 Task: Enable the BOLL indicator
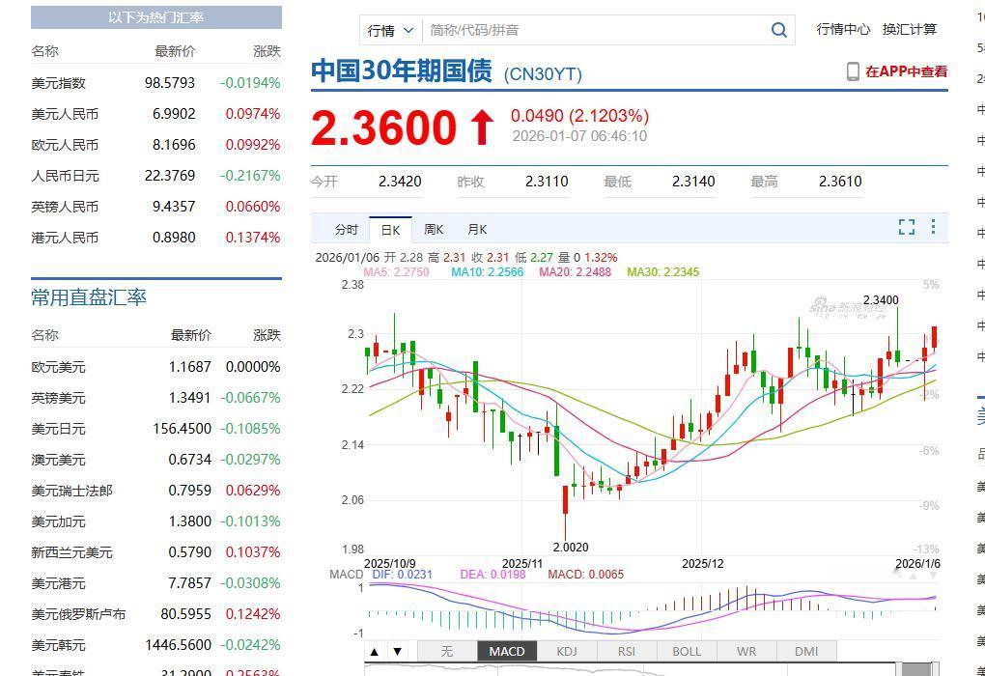[686, 651]
